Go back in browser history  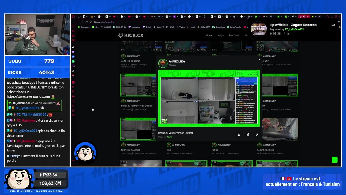coord(79,22)
